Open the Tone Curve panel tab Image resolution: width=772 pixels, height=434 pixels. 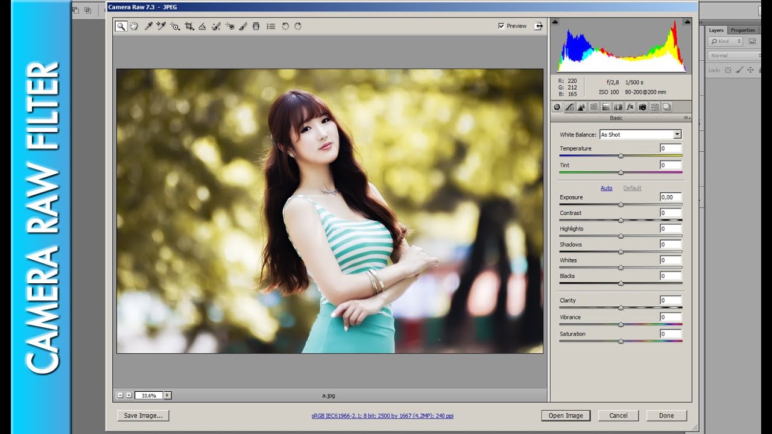coord(569,107)
